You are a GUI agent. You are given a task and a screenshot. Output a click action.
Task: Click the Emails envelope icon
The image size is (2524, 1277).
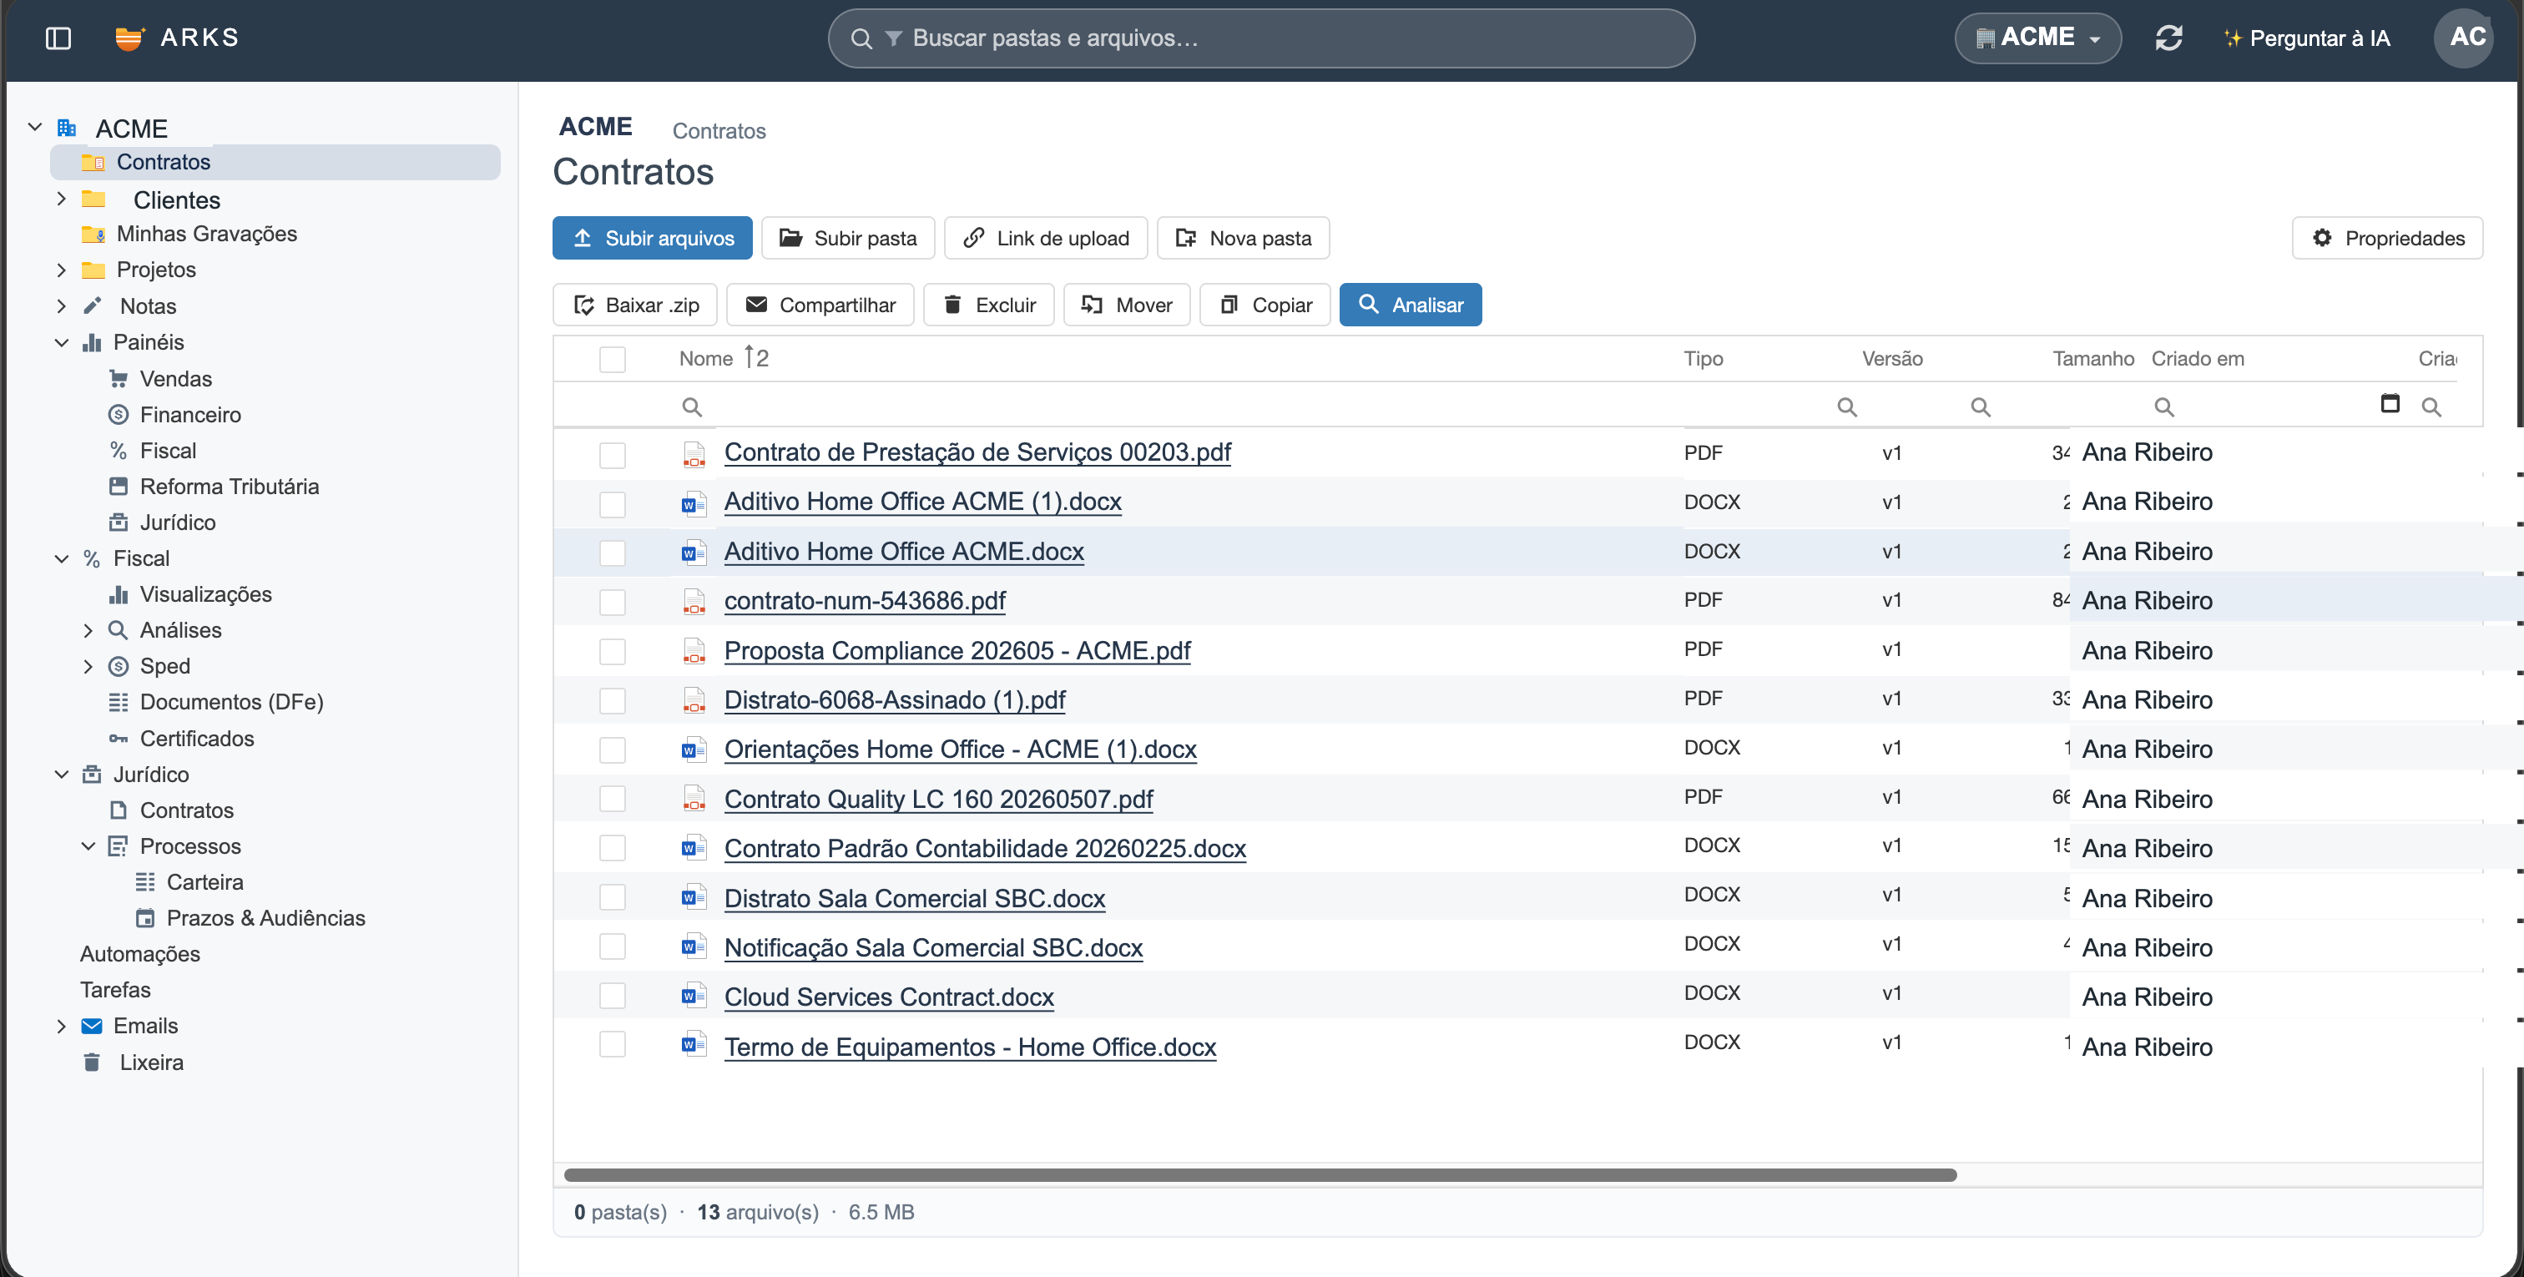point(92,1026)
